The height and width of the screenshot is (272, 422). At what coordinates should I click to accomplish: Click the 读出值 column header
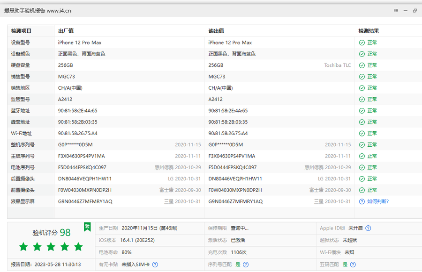(216, 31)
